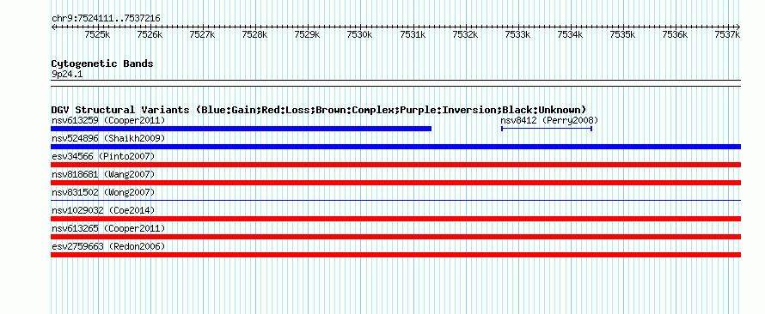Click the 7530k ruler mark
Screen dimensions: 765x314
coord(360,34)
